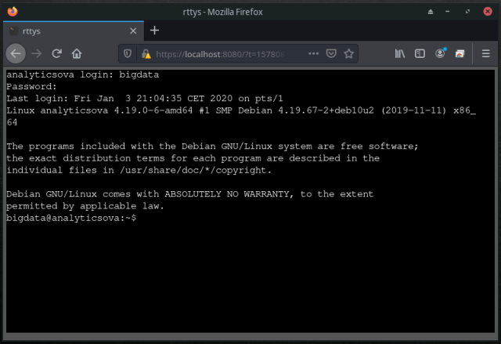Click the forward navigation arrow

[37, 54]
